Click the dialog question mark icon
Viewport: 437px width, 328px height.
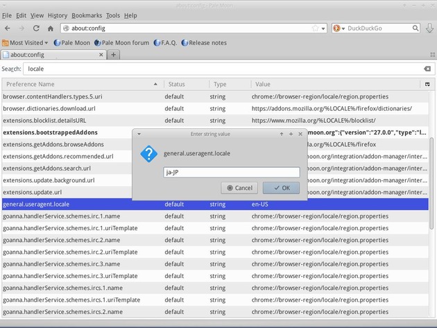coord(149,153)
